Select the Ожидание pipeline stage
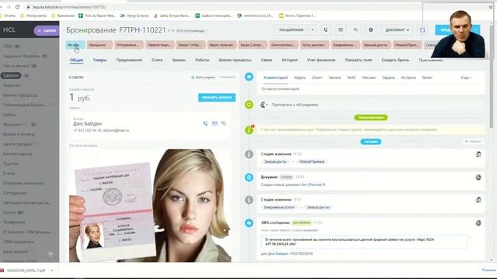 [99, 45]
